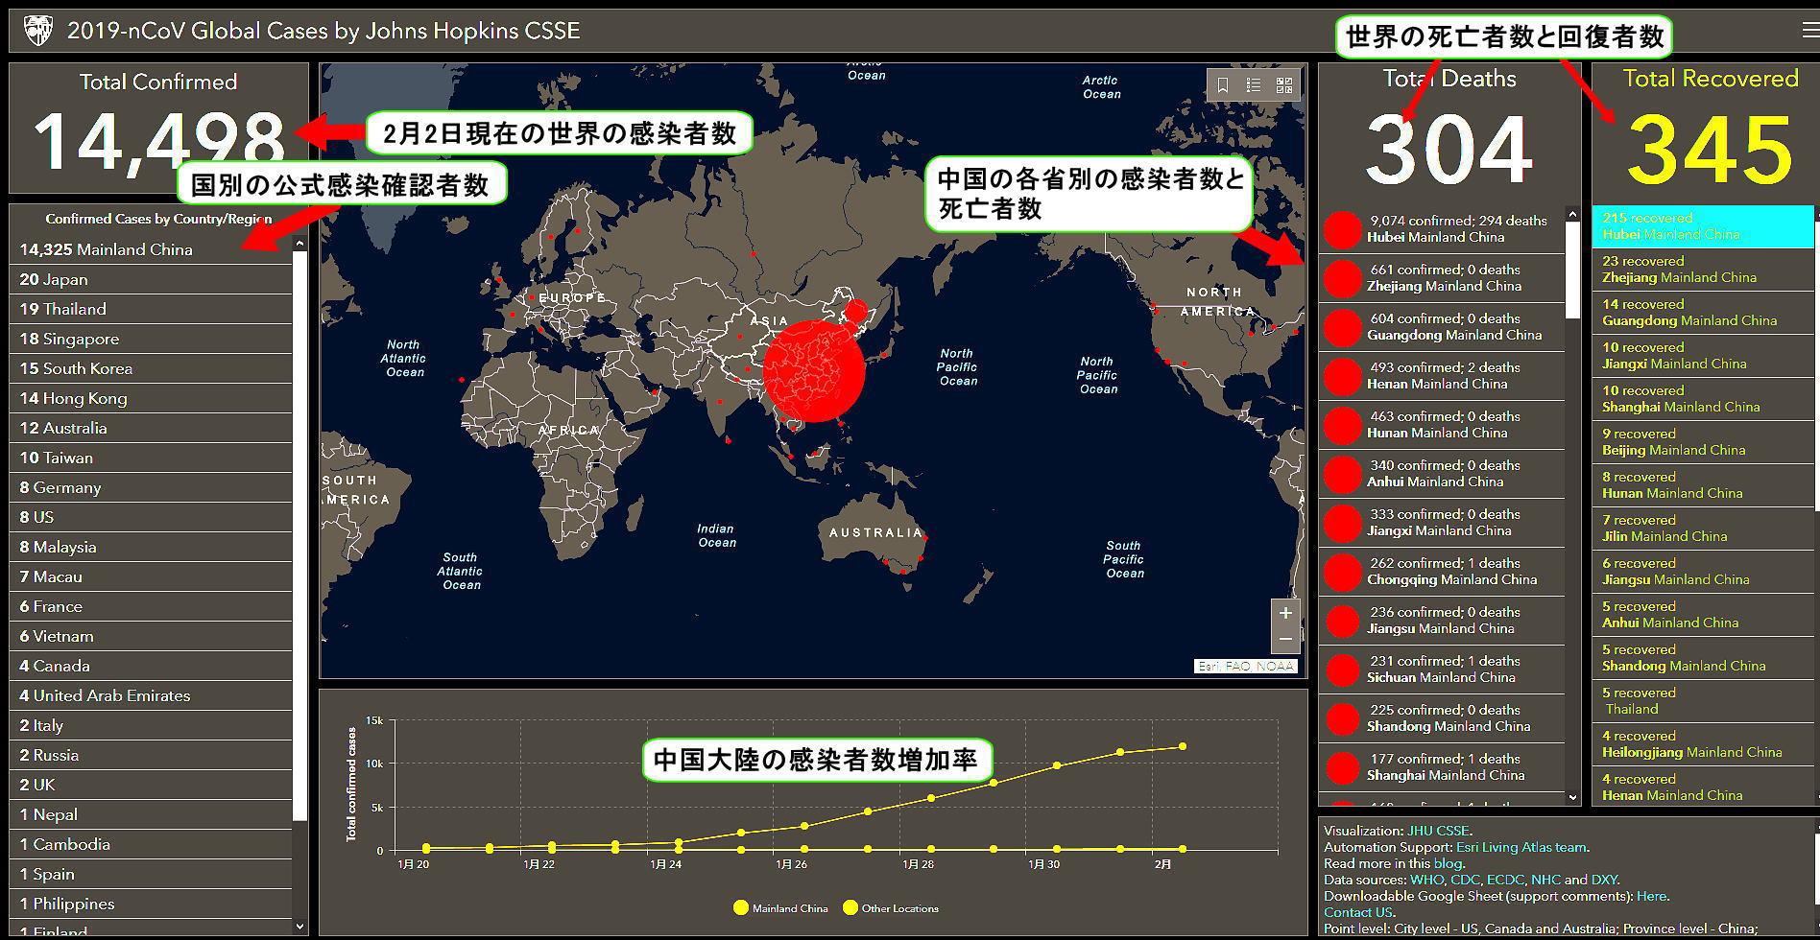The height and width of the screenshot is (940, 1820).
Task: Select 5 recovered Thailand row
Action: click(1703, 701)
